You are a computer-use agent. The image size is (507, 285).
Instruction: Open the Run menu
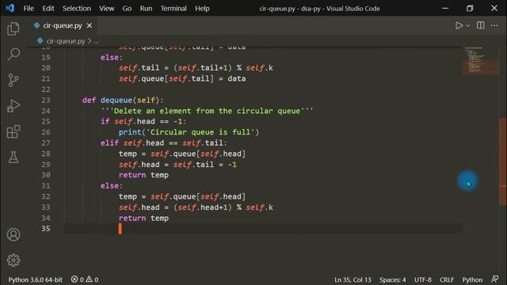click(x=146, y=9)
